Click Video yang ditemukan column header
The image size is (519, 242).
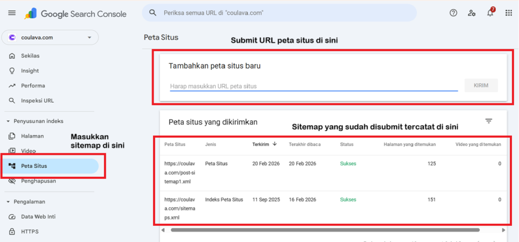[x=478, y=144]
